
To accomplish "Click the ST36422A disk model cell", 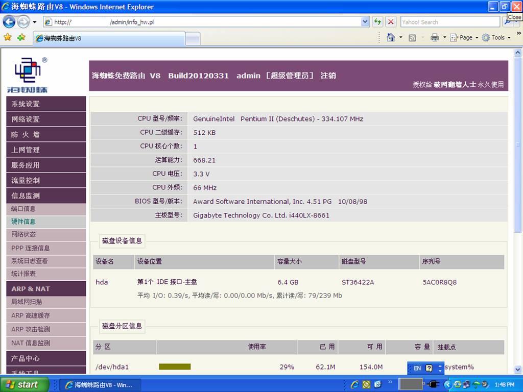I will tap(358, 282).
